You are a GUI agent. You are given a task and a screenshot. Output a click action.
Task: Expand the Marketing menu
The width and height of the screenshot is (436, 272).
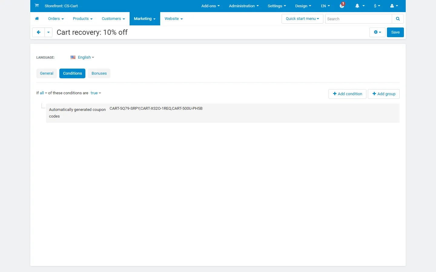tap(145, 19)
